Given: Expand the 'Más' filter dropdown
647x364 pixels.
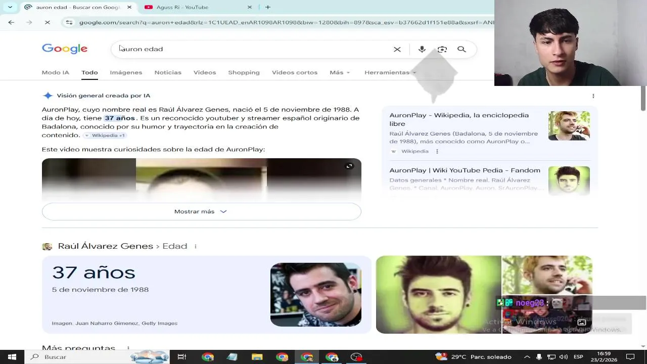Looking at the screenshot, I should (x=340, y=72).
